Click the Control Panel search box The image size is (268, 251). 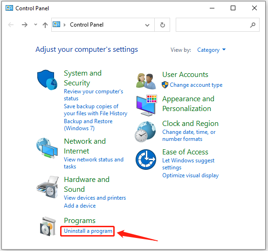[218, 25]
